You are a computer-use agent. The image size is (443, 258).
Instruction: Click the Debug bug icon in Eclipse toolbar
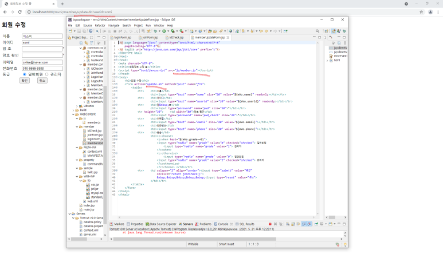click(x=155, y=31)
